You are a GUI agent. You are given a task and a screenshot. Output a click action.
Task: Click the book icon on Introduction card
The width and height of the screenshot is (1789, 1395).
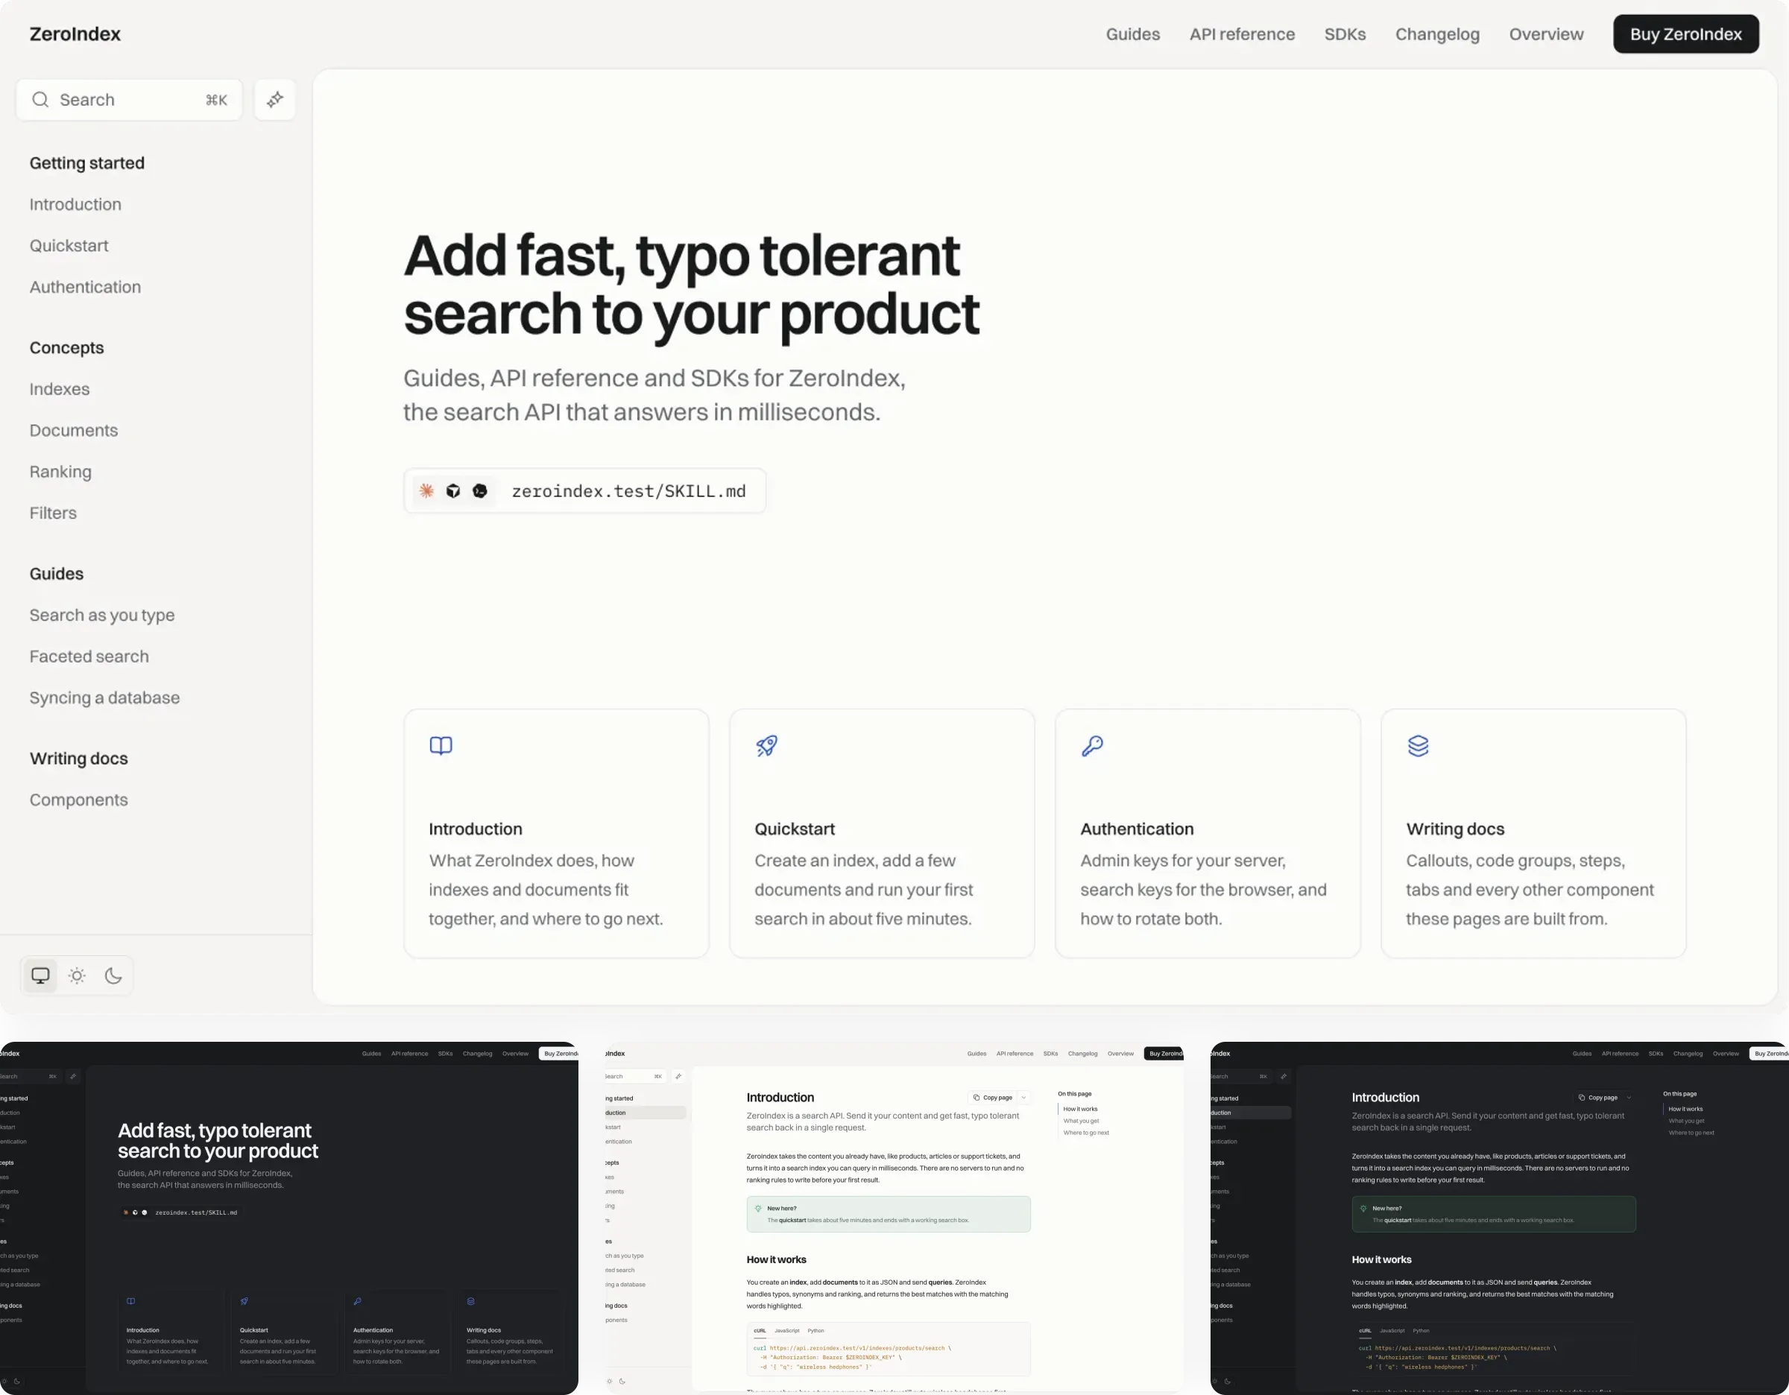(x=441, y=746)
